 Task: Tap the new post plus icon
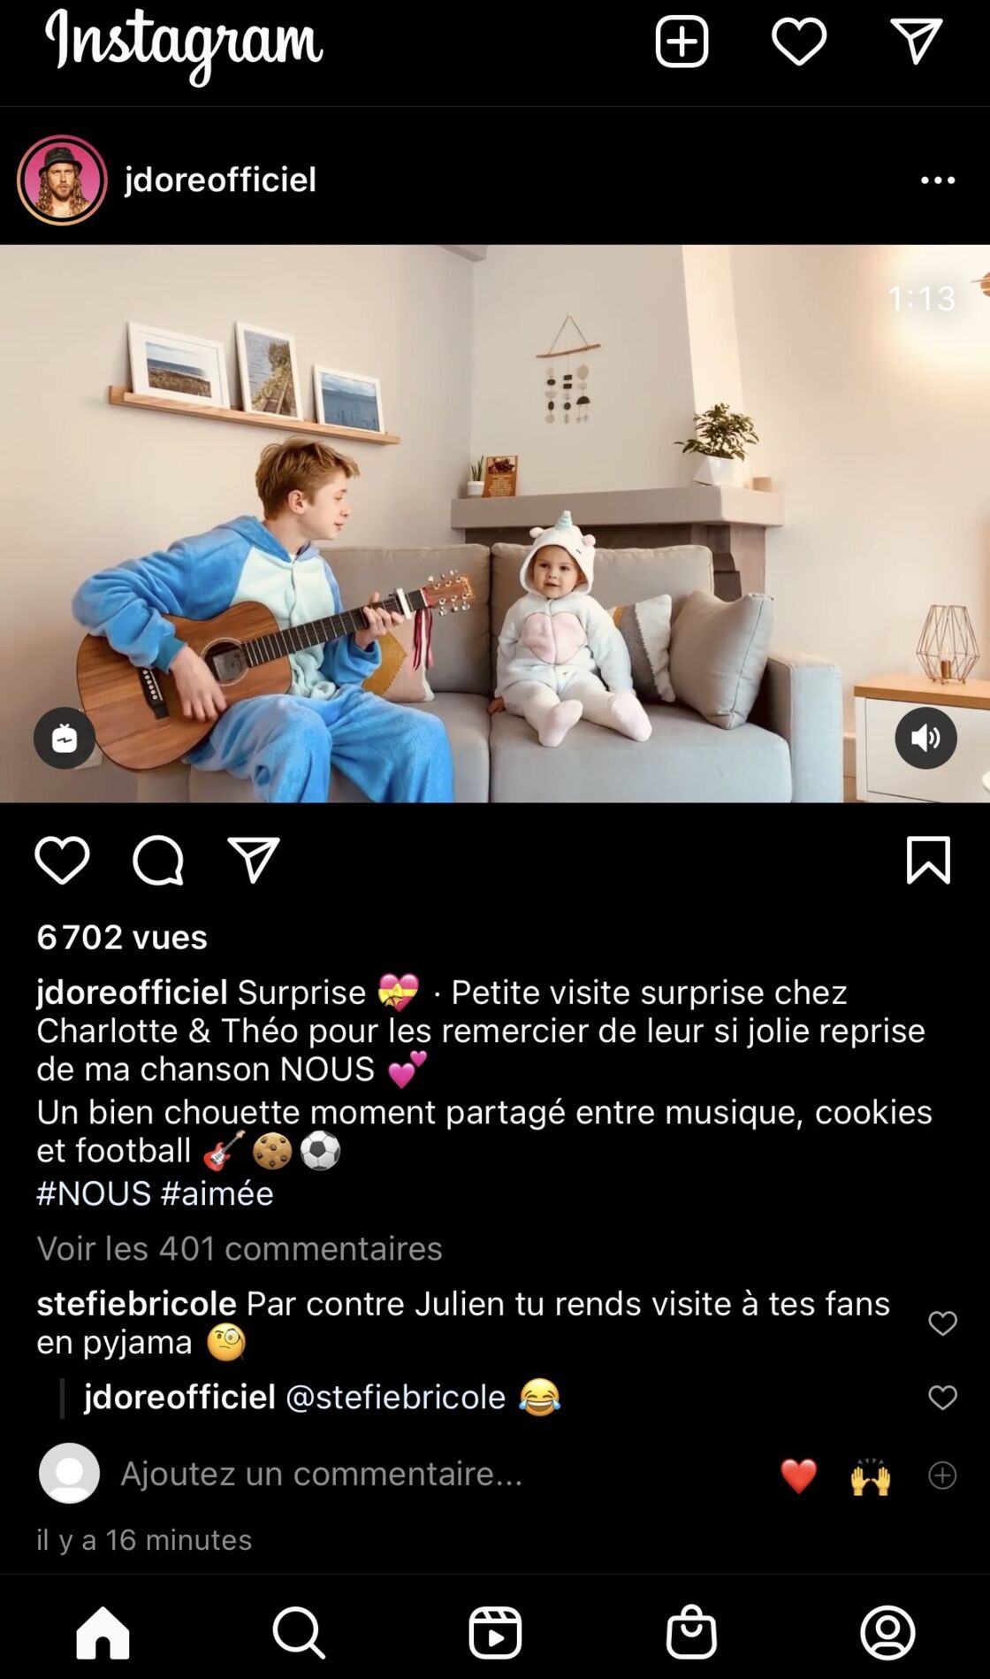click(682, 42)
